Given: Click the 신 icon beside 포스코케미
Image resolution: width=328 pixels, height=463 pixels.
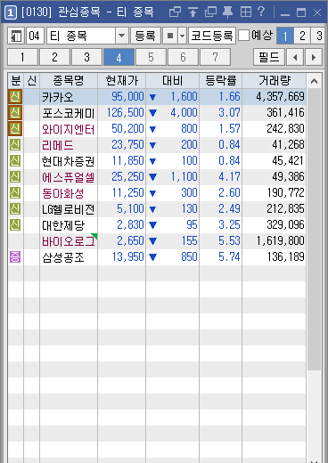Looking at the screenshot, I should (15, 113).
